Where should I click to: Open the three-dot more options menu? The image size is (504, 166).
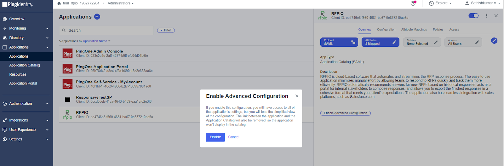[486, 16]
